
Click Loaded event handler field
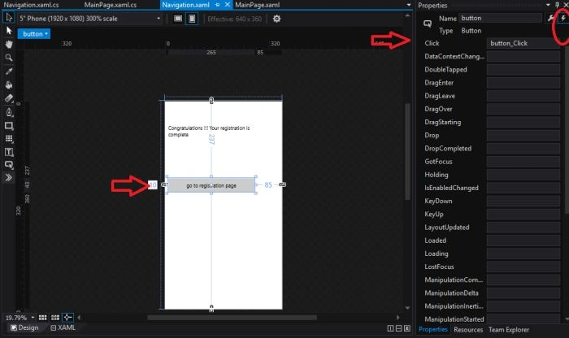(523, 240)
